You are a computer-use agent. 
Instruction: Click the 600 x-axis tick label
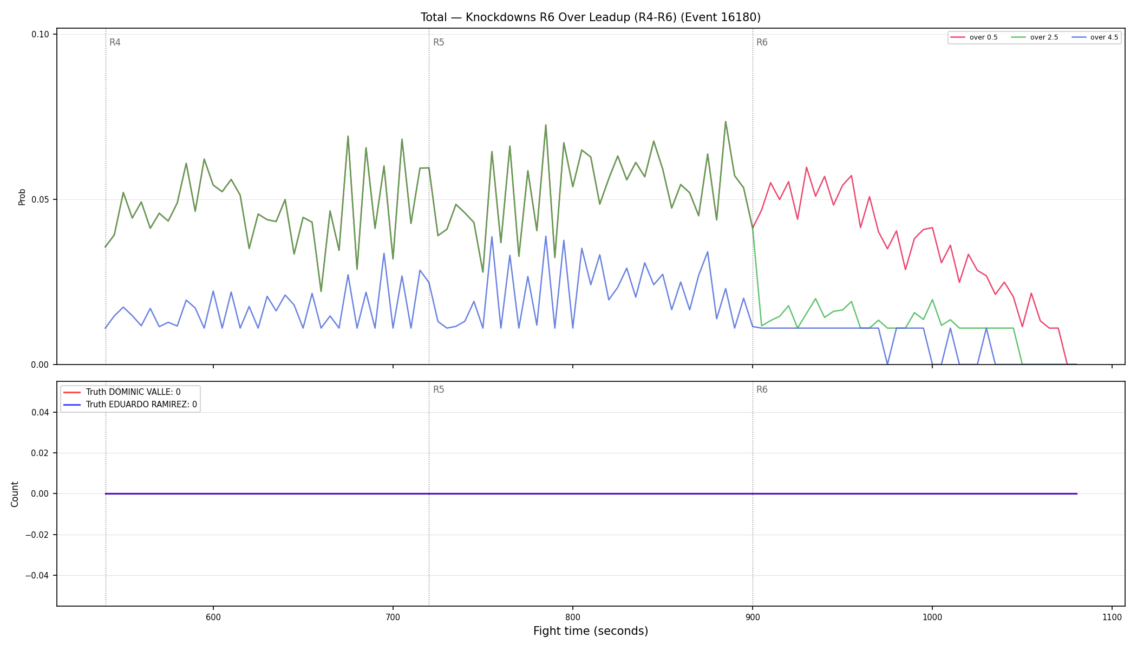coord(213,617)
